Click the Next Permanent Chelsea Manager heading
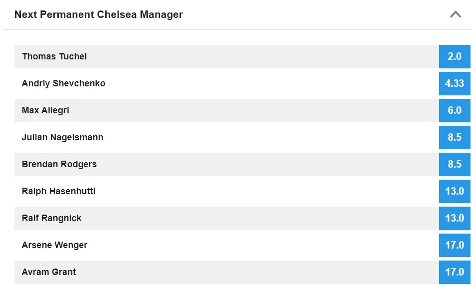Screen dimensions: 476x286 tap(99, 14)
